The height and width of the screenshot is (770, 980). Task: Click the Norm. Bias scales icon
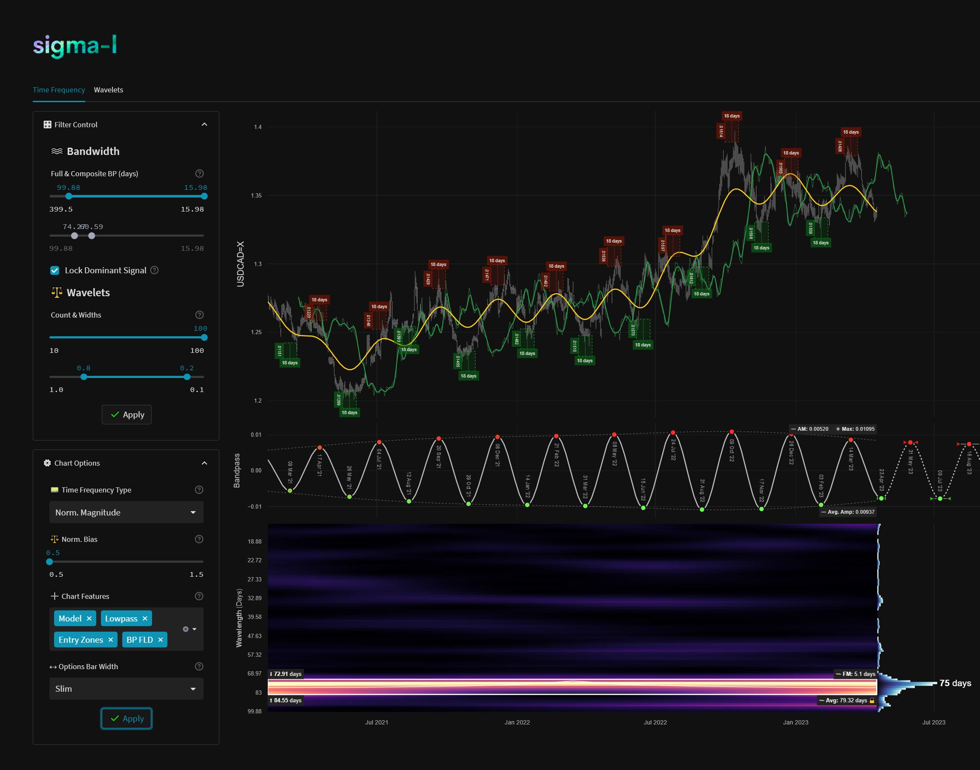(x=55, y=539)
